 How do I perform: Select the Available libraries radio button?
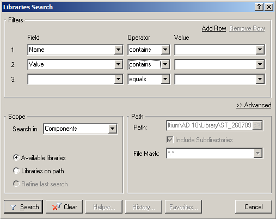click(16, 157)
